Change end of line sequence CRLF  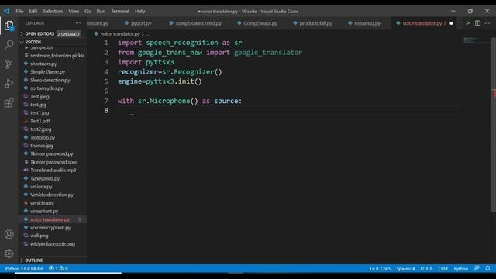(x=443, y=269)
